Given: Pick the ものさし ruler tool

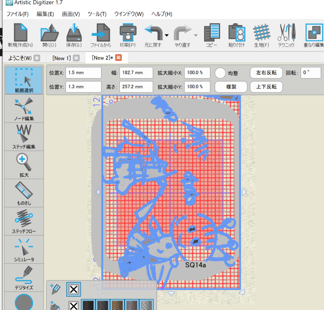Looking at the screenshot, I should [x=24, y=193].
